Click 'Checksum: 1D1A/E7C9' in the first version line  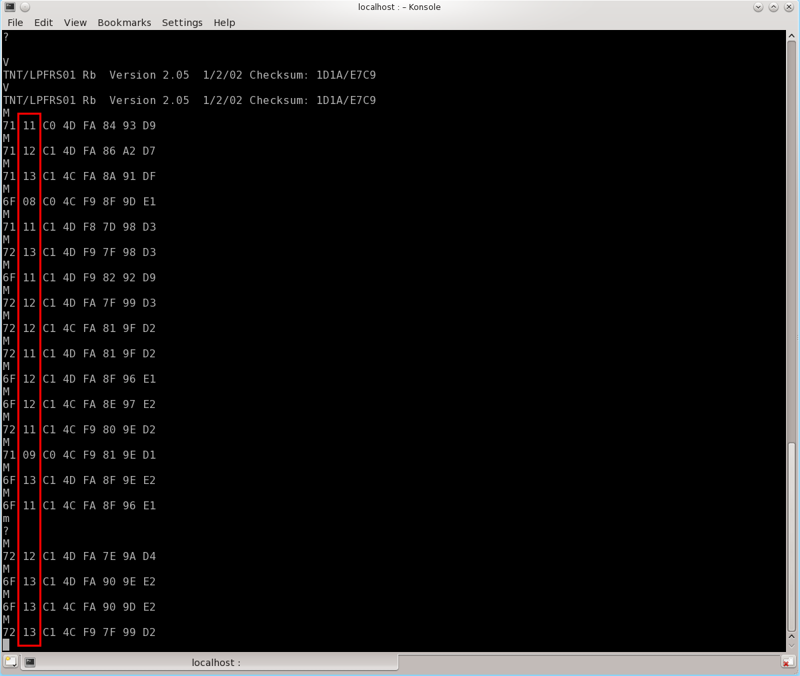point(313,75)
